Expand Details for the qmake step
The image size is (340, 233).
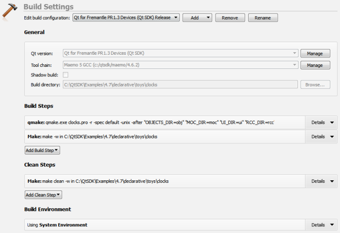tap(322, 122)
